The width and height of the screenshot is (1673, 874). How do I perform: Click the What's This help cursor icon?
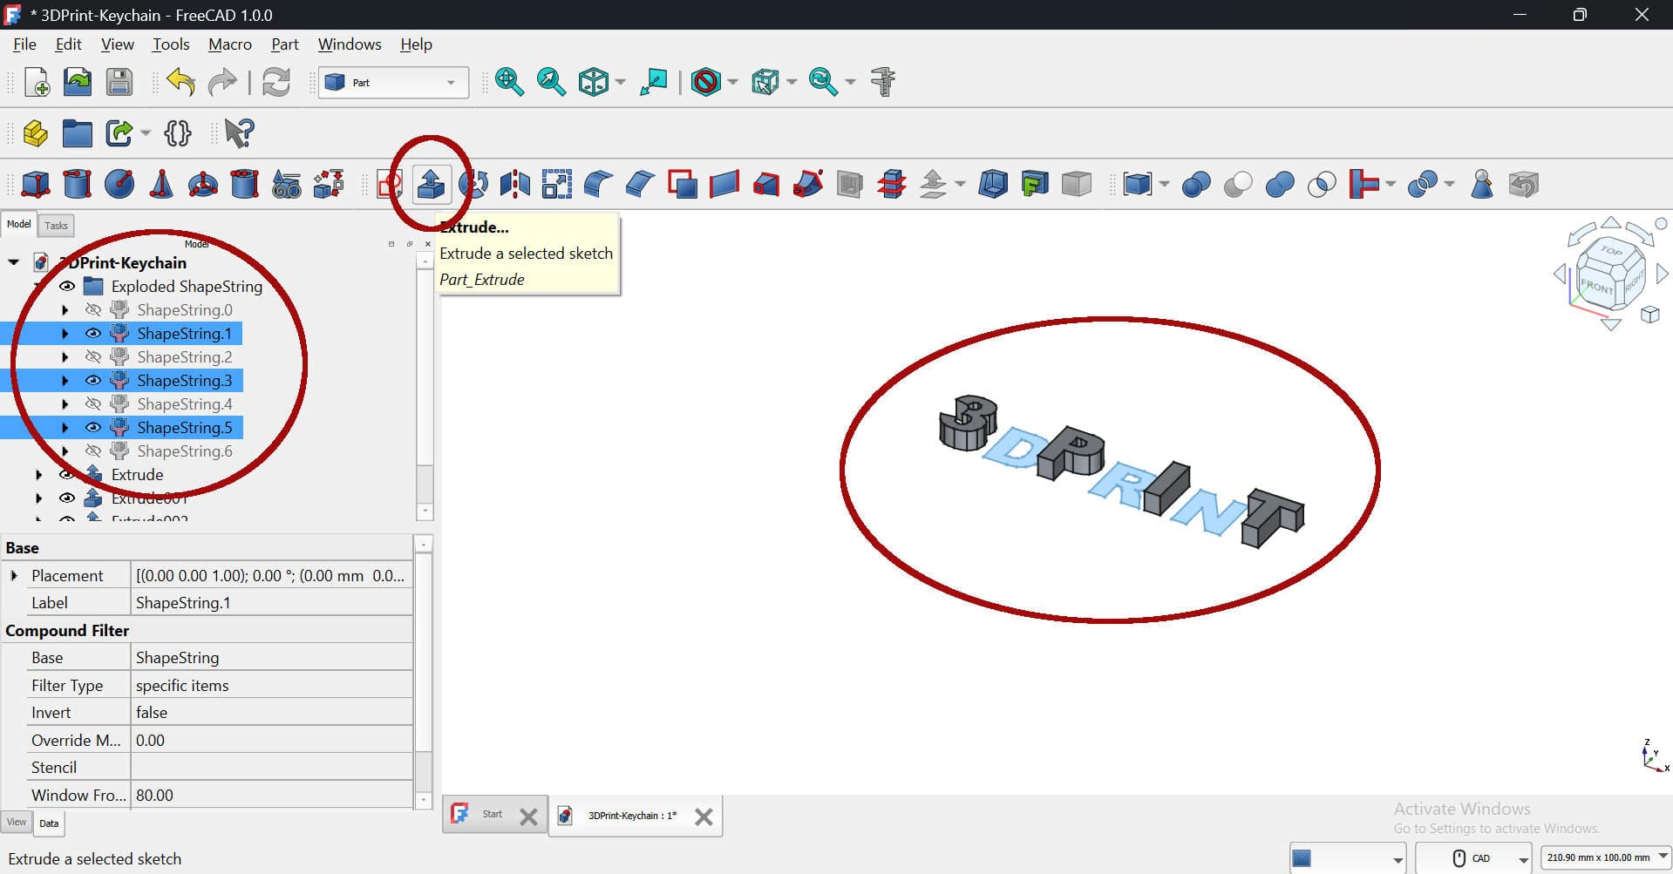(x=239, y=133)
